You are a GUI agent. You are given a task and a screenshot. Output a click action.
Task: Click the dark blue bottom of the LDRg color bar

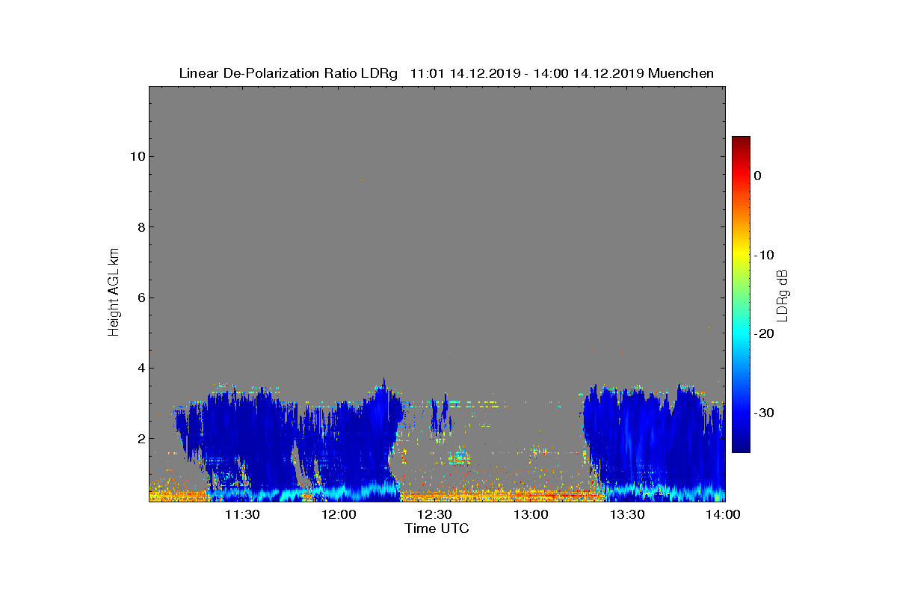click(x=741, y=448)
